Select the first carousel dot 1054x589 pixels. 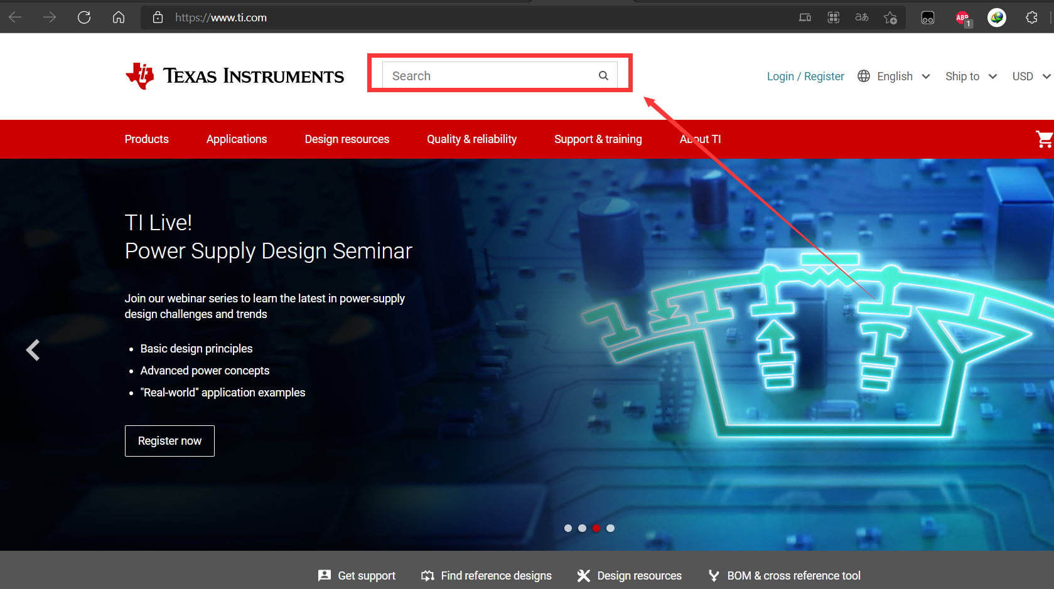pyautogui.click(x=568, y=528)
